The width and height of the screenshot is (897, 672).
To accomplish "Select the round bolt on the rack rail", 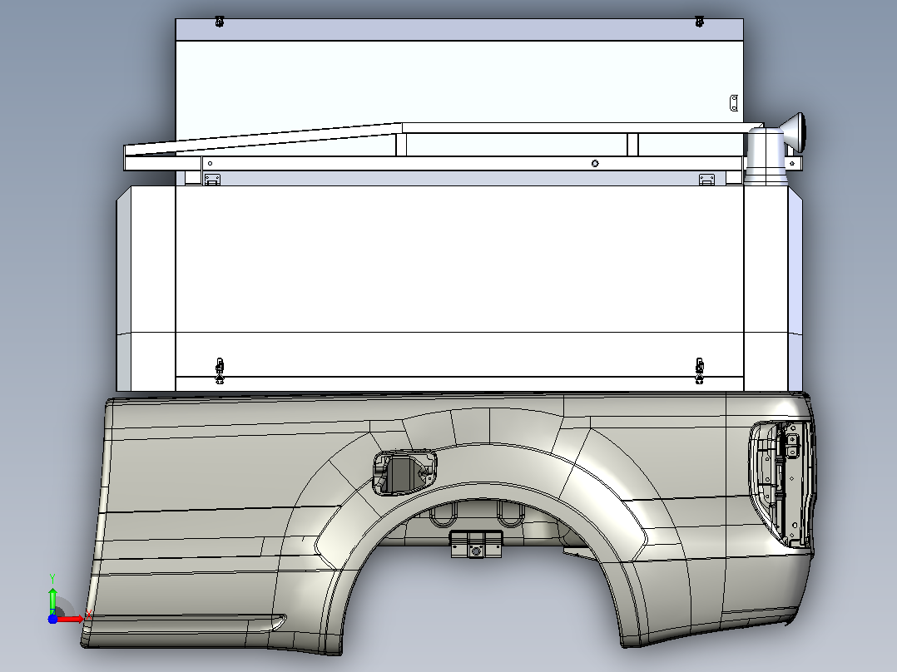I will [x=595, y=164].
